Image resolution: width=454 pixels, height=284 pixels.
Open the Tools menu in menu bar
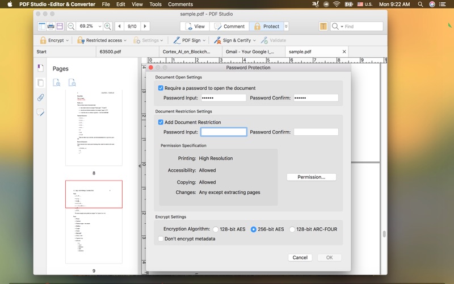coord(155,4)
